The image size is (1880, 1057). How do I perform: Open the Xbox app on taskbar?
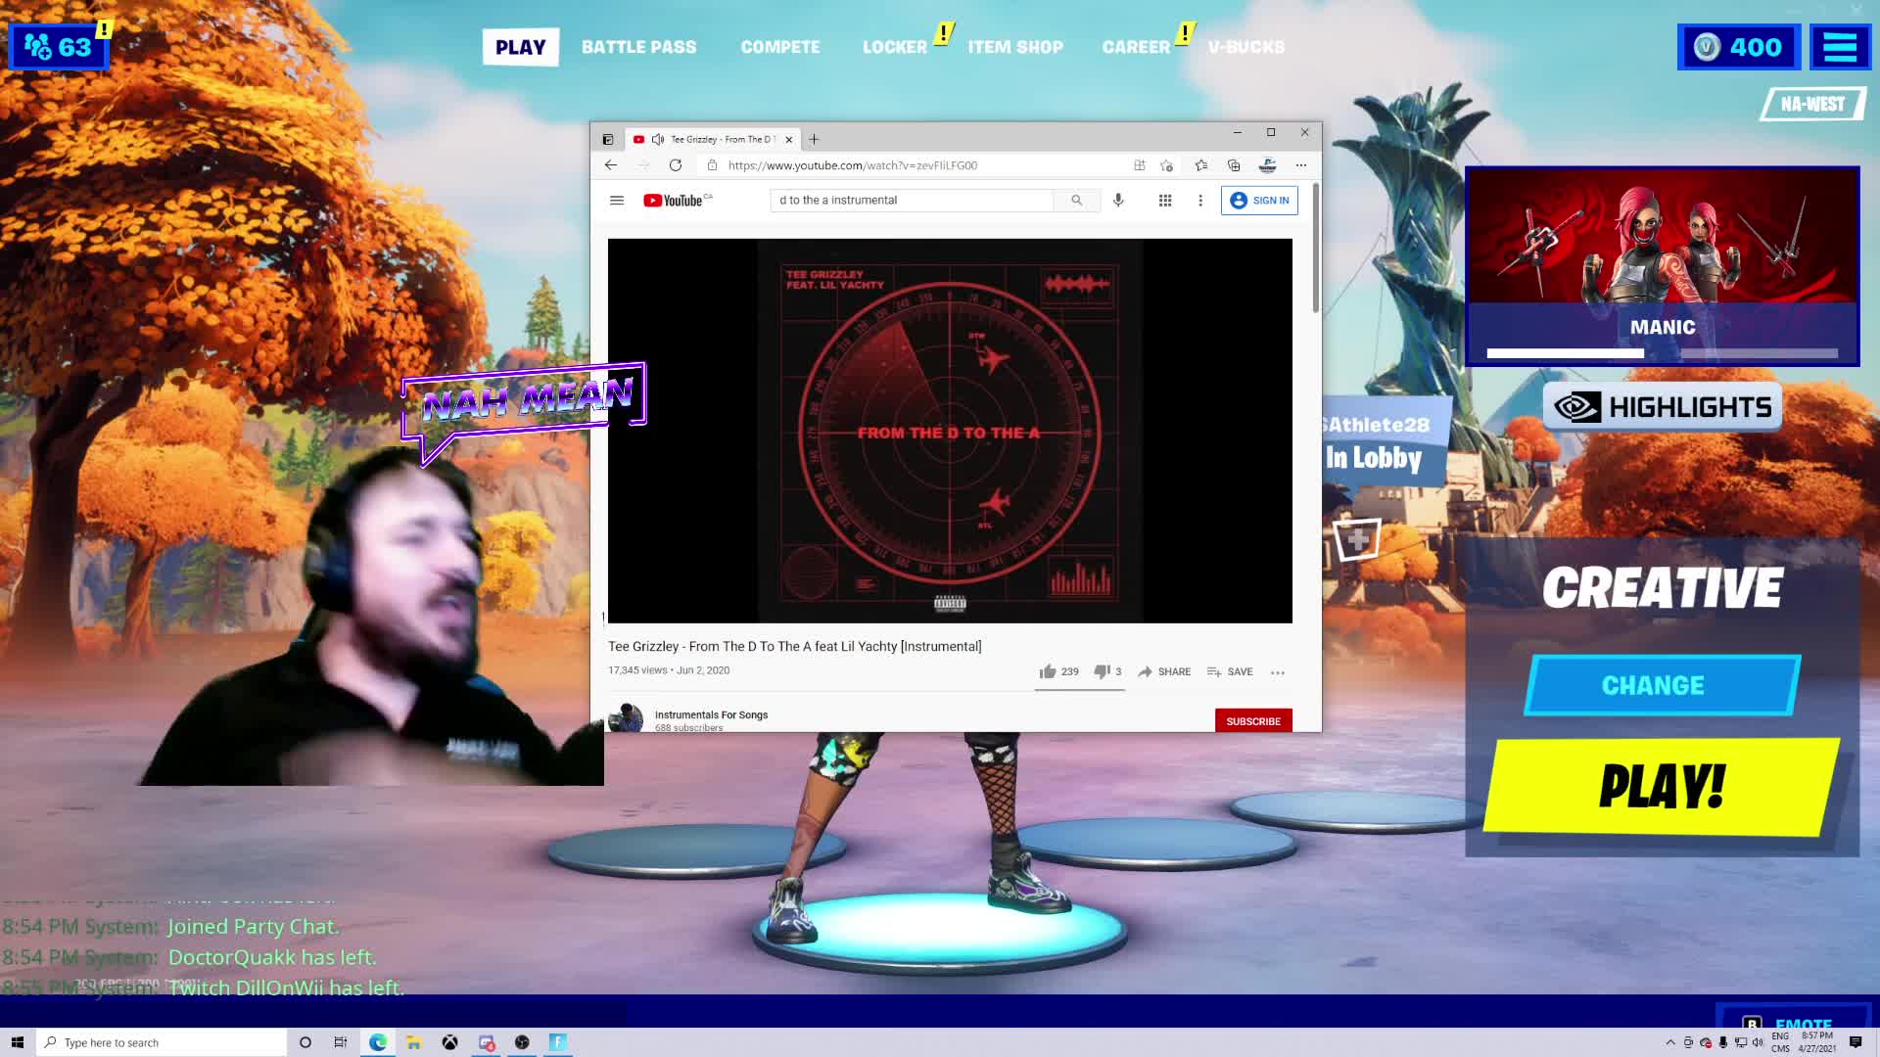coord(449,1042)
